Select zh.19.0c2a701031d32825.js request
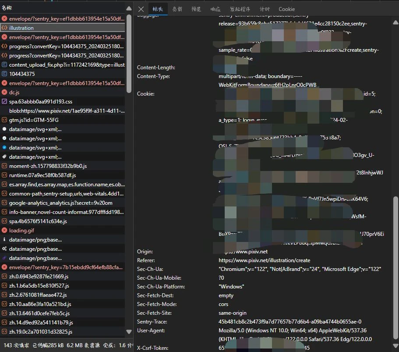 (x=63, y=331)
